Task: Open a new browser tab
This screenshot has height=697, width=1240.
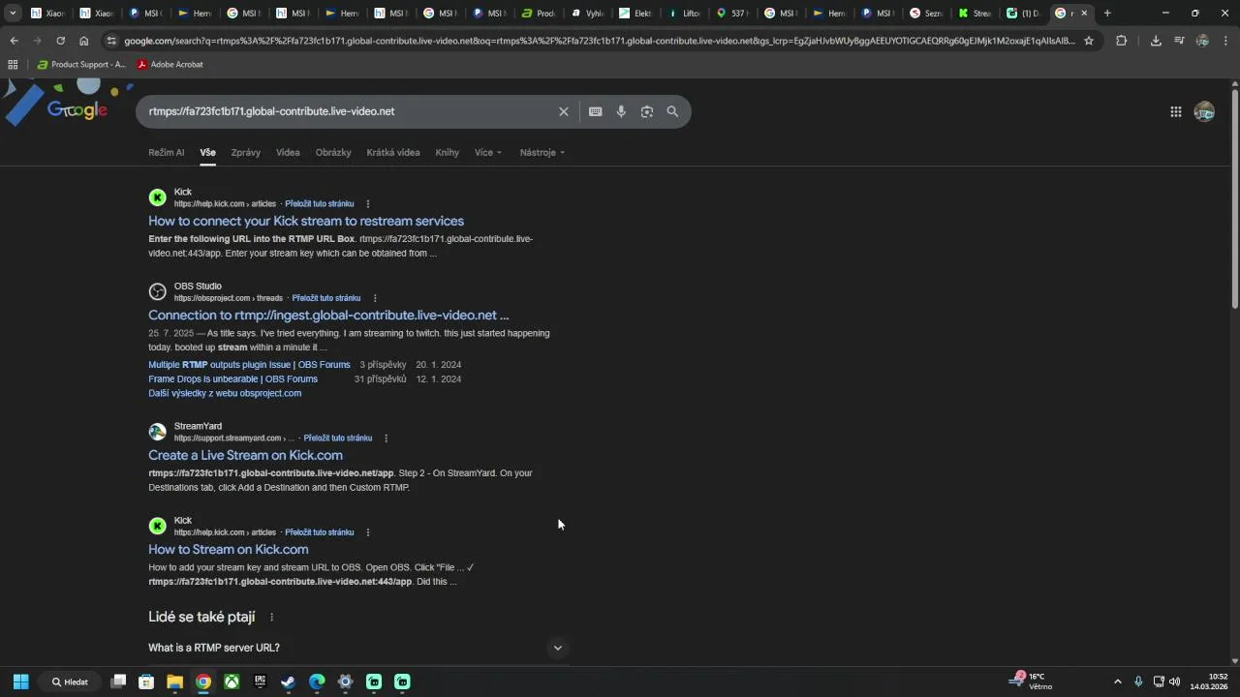Action: pyautogui.click(x=1107, y=14)
